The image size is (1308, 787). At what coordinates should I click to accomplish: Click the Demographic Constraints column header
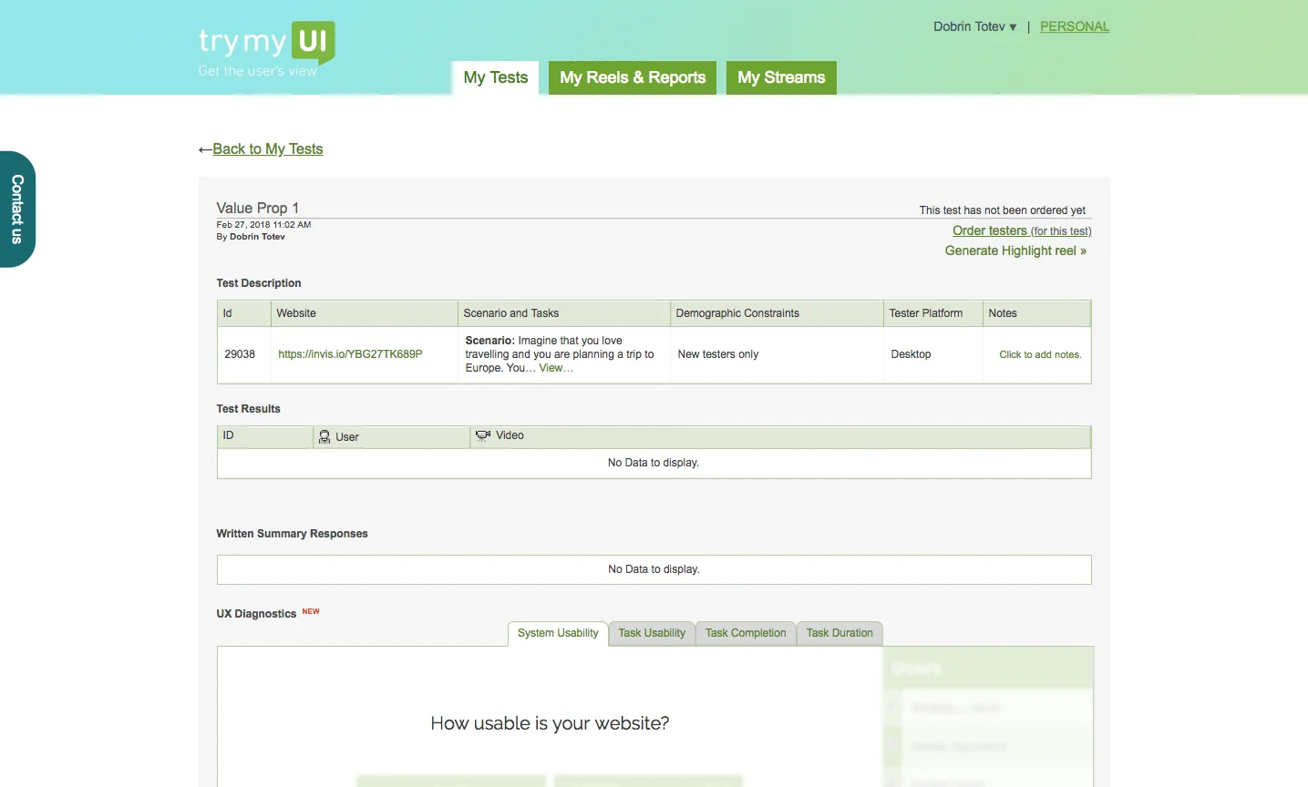(x=777, y=313)
